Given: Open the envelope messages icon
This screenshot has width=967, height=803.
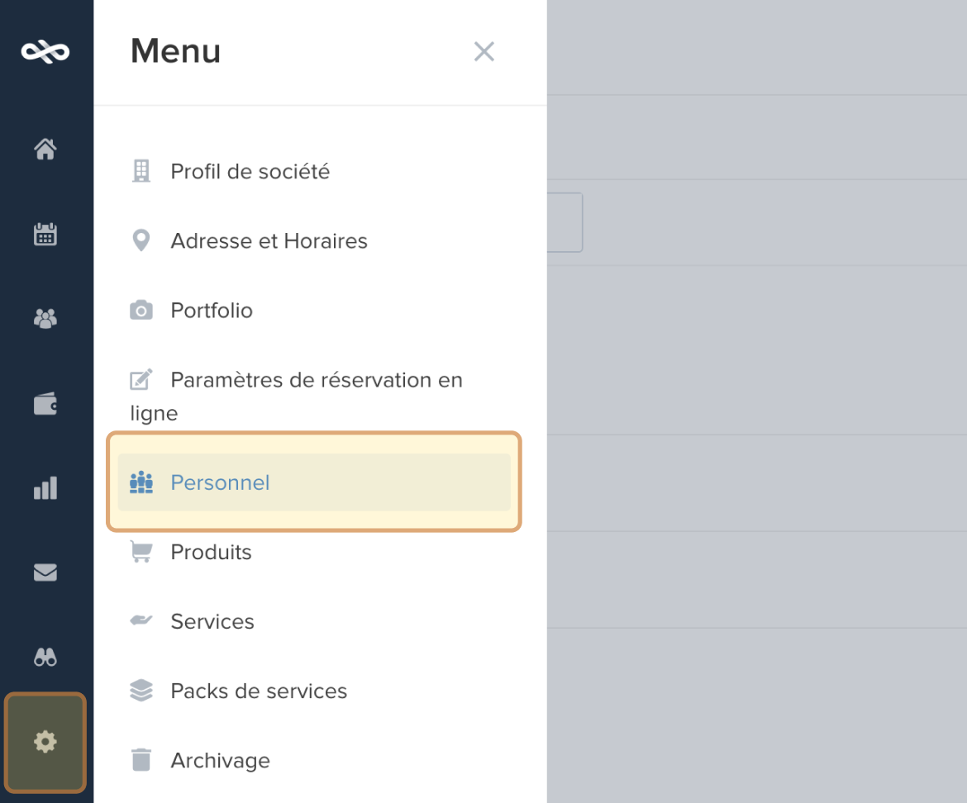Looking at the screenshot, I should 45,573.
